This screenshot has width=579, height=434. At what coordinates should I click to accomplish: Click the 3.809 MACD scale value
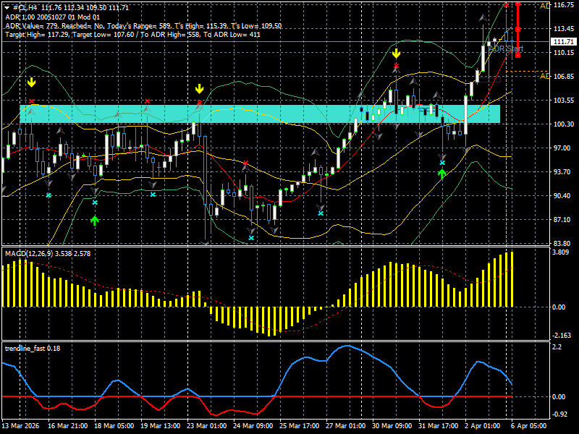click(x=562, y=252)
